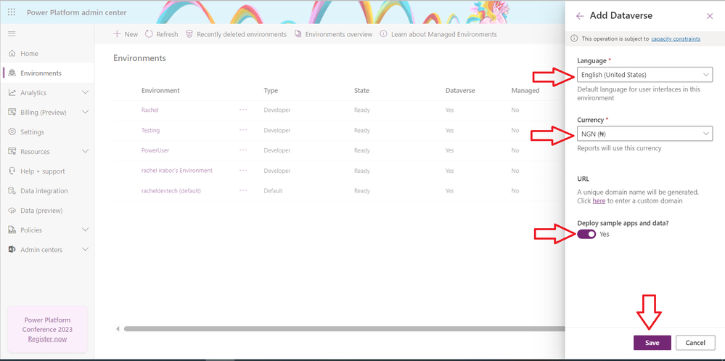Screen dimensions: 725x361
Task: Go back with the Add Dataverse arrow
Action: click(580, 16)
